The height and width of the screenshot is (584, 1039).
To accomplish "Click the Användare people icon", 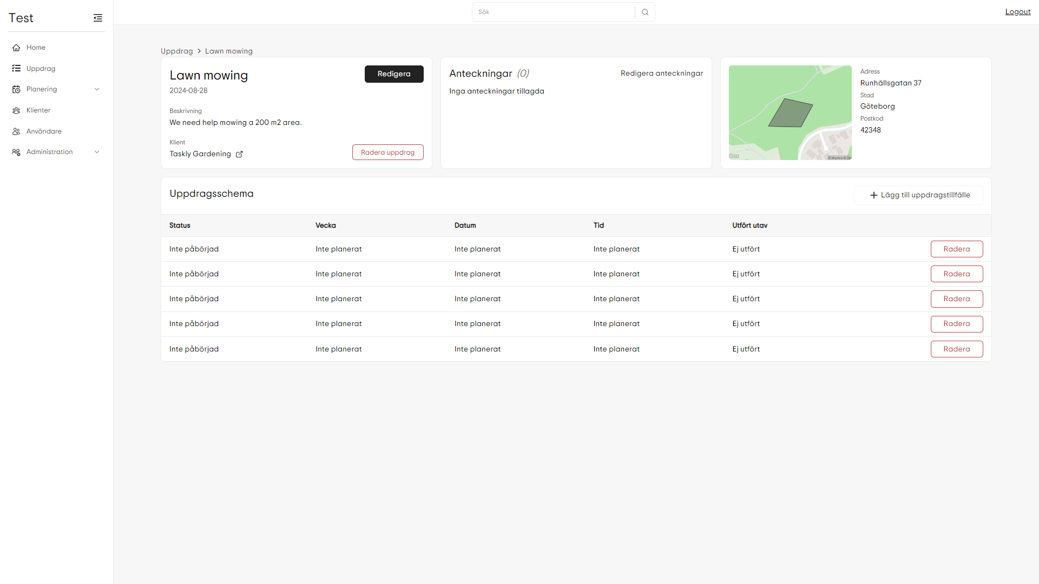I will click(x=16, y=131).
